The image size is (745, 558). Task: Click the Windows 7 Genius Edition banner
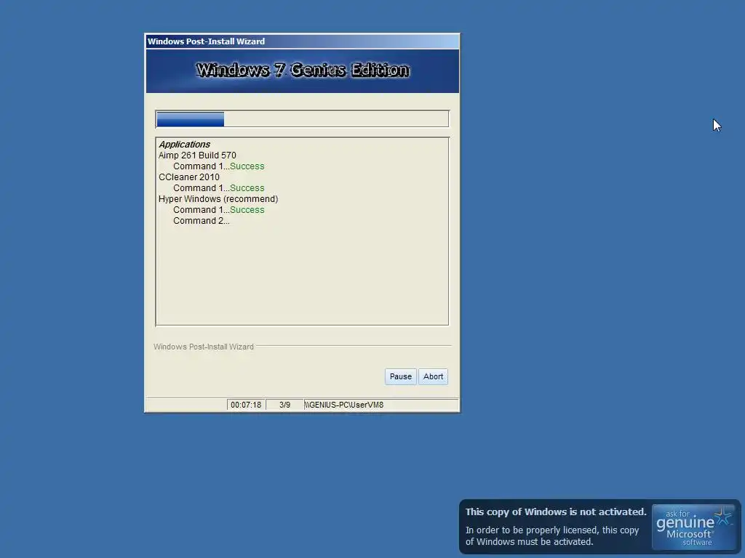pyautogui.click(x=302, y=70)
